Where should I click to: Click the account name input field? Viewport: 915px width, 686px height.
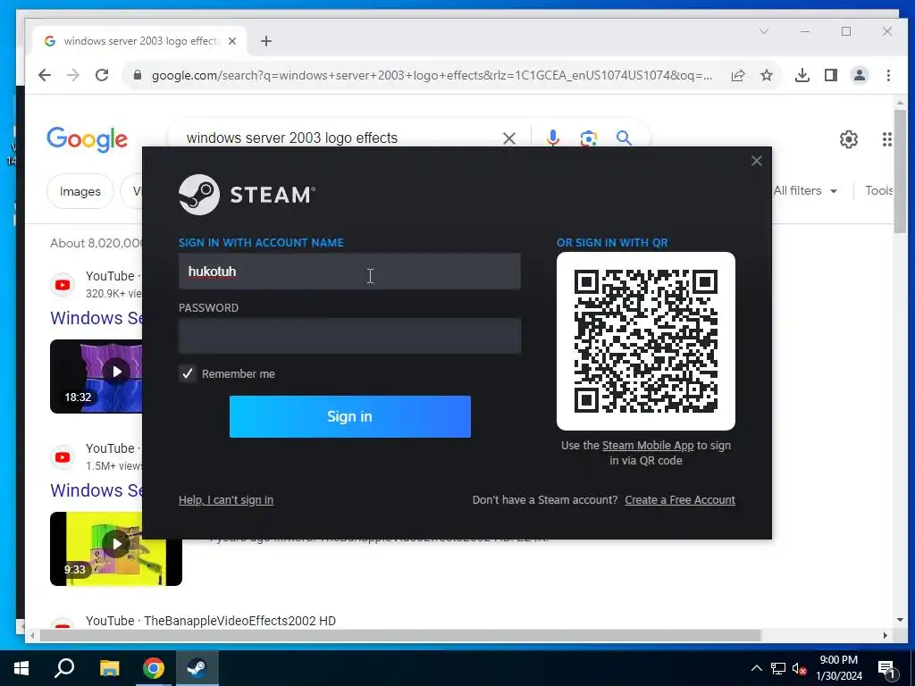click(x=349, y=272)
